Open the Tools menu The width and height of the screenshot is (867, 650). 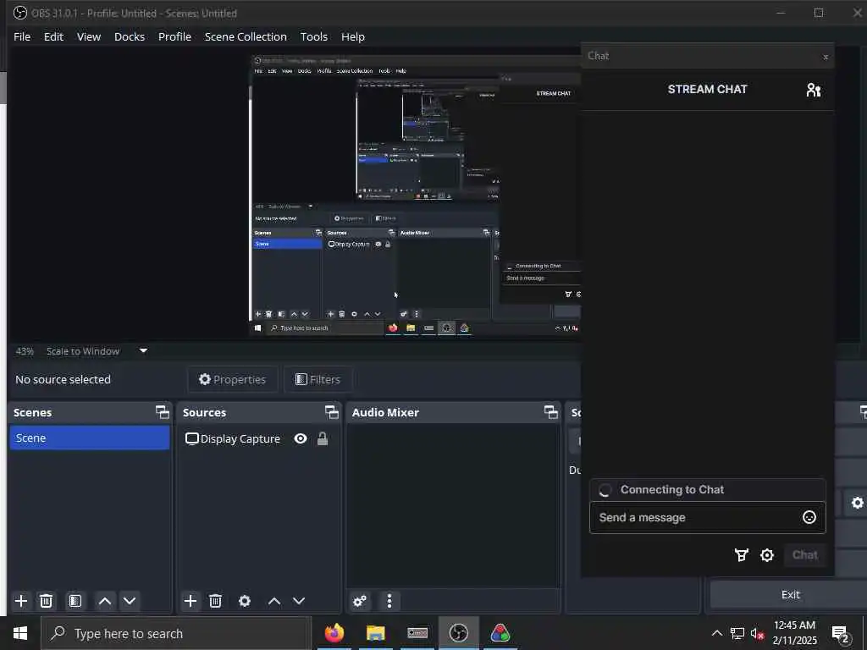[x=313, y=36]
